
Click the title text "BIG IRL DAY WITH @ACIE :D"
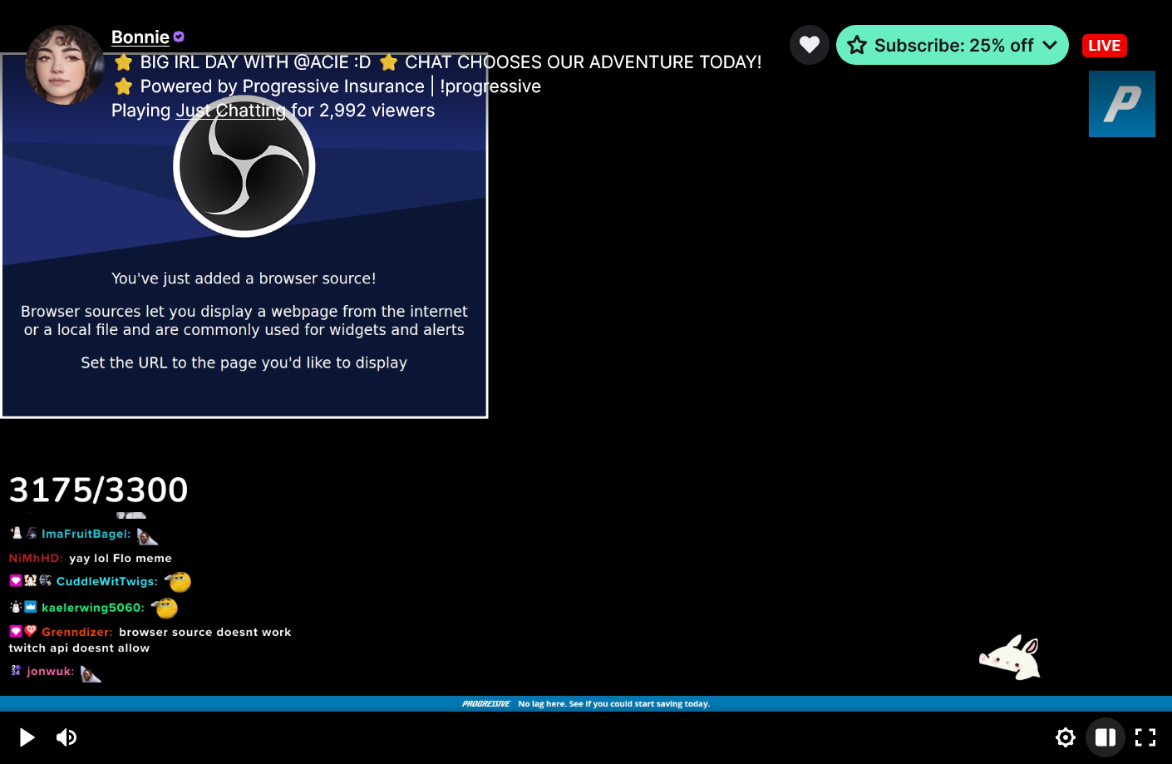click(255, 62)
